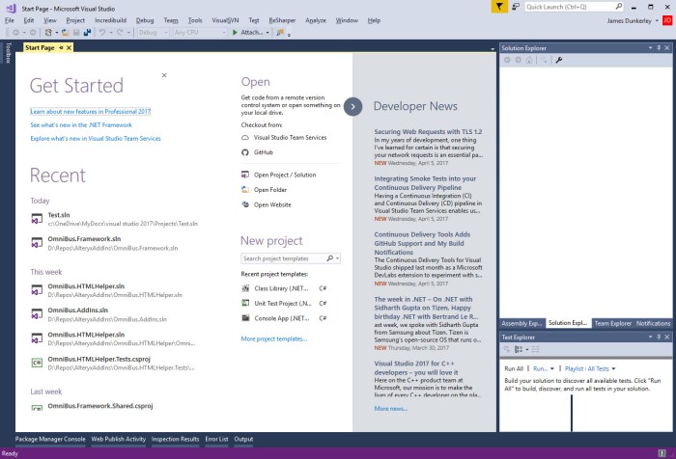The height and width of the screenshot is (459, 676).
Task: Click the green Attach play button
Action: point(235,32)
